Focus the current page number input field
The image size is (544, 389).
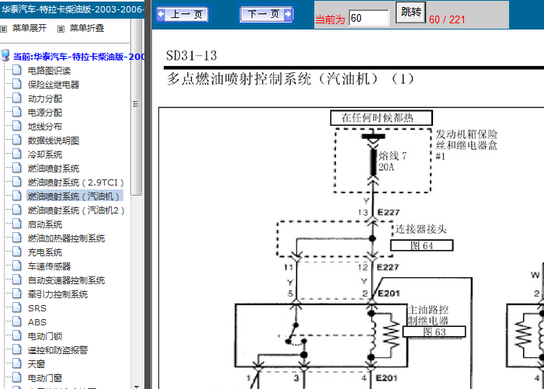click(x=369, y=18)
